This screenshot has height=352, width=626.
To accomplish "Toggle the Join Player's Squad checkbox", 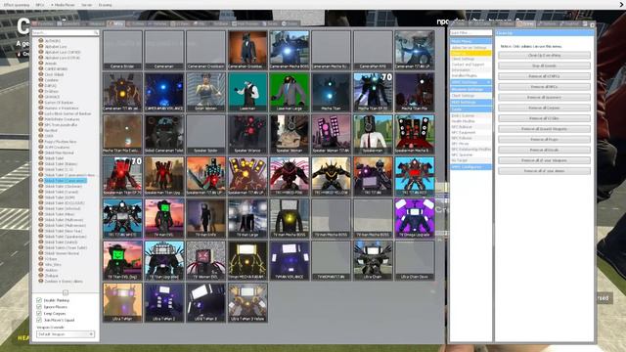I will [x=39, y=320].
